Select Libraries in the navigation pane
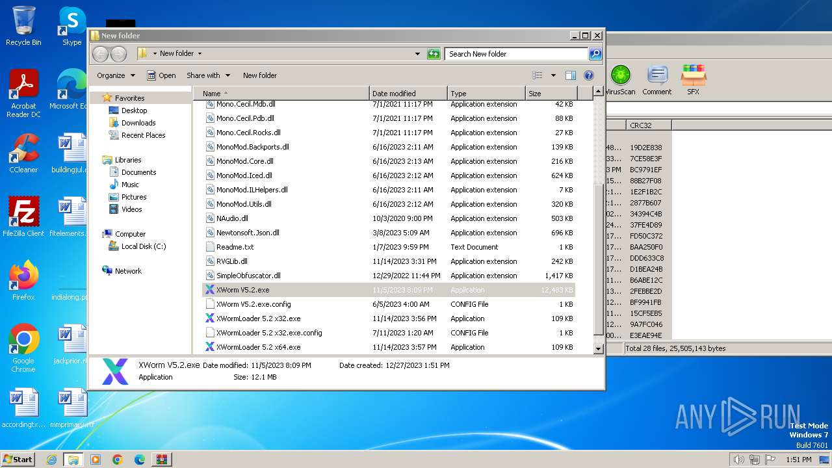The height and width of the screenshot is (468, 832). pyautogui.click(x=128, y=160)
